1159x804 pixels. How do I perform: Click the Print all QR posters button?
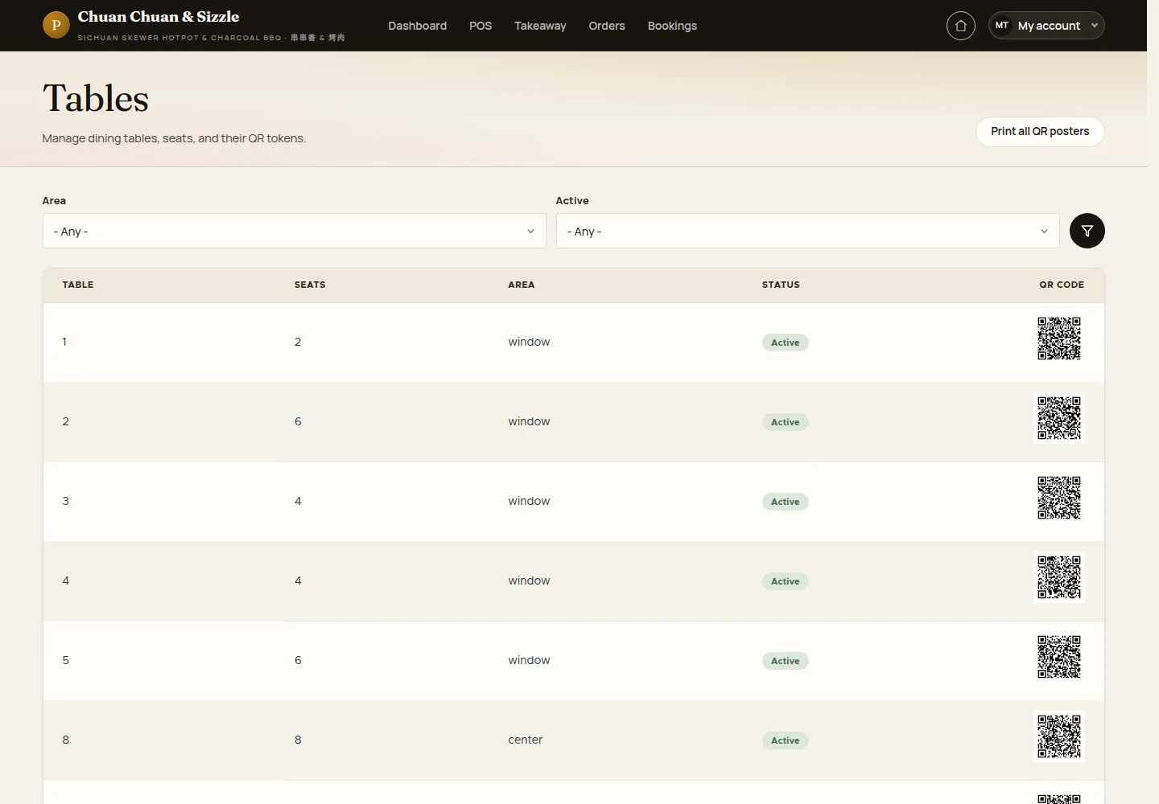1040,131
